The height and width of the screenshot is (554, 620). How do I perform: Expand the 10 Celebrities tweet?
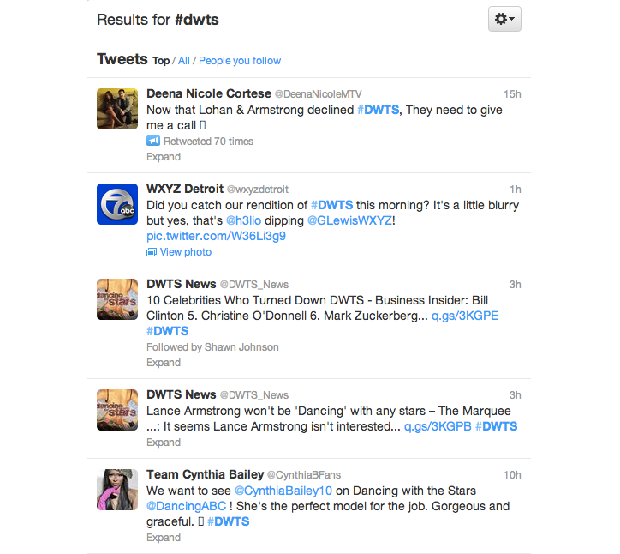tap(164, 363)
